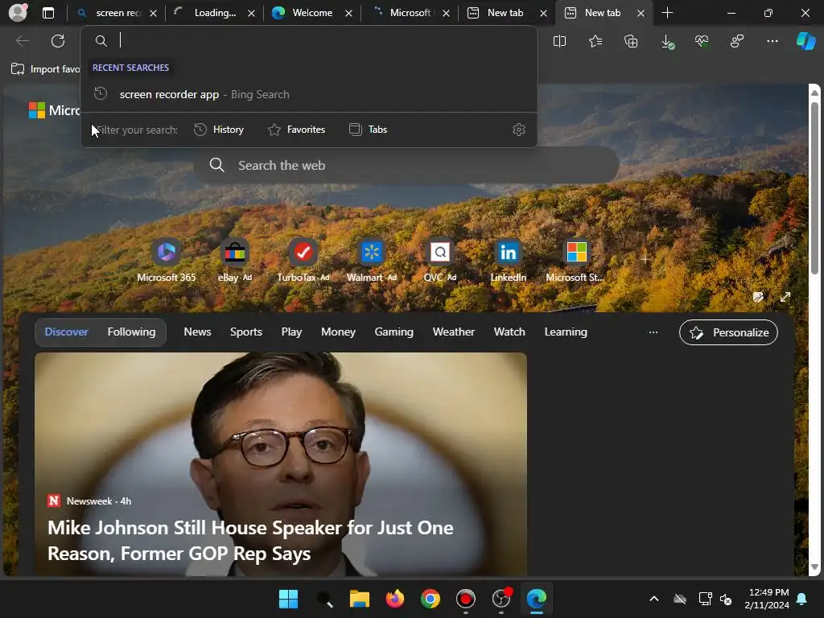Open the Sports category
This screenshot has height=618, width=824.
[x=246, y=332]
